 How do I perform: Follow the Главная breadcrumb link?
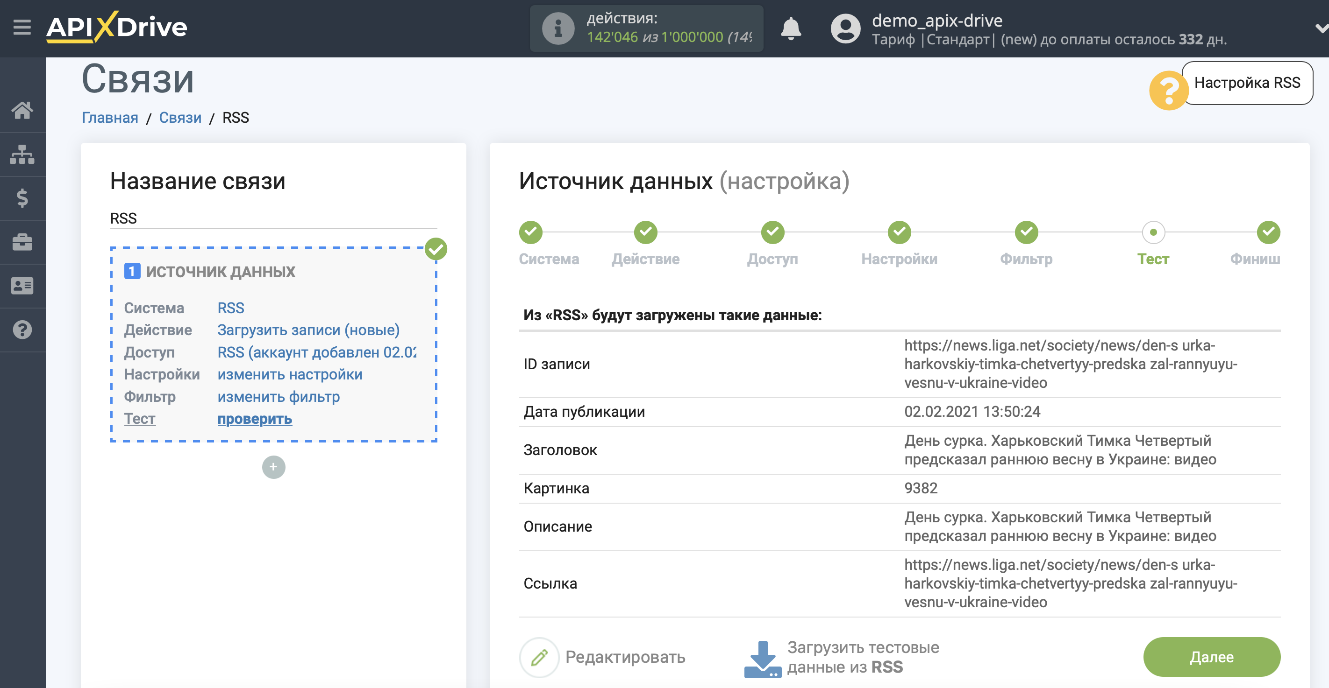coord(110,118)
